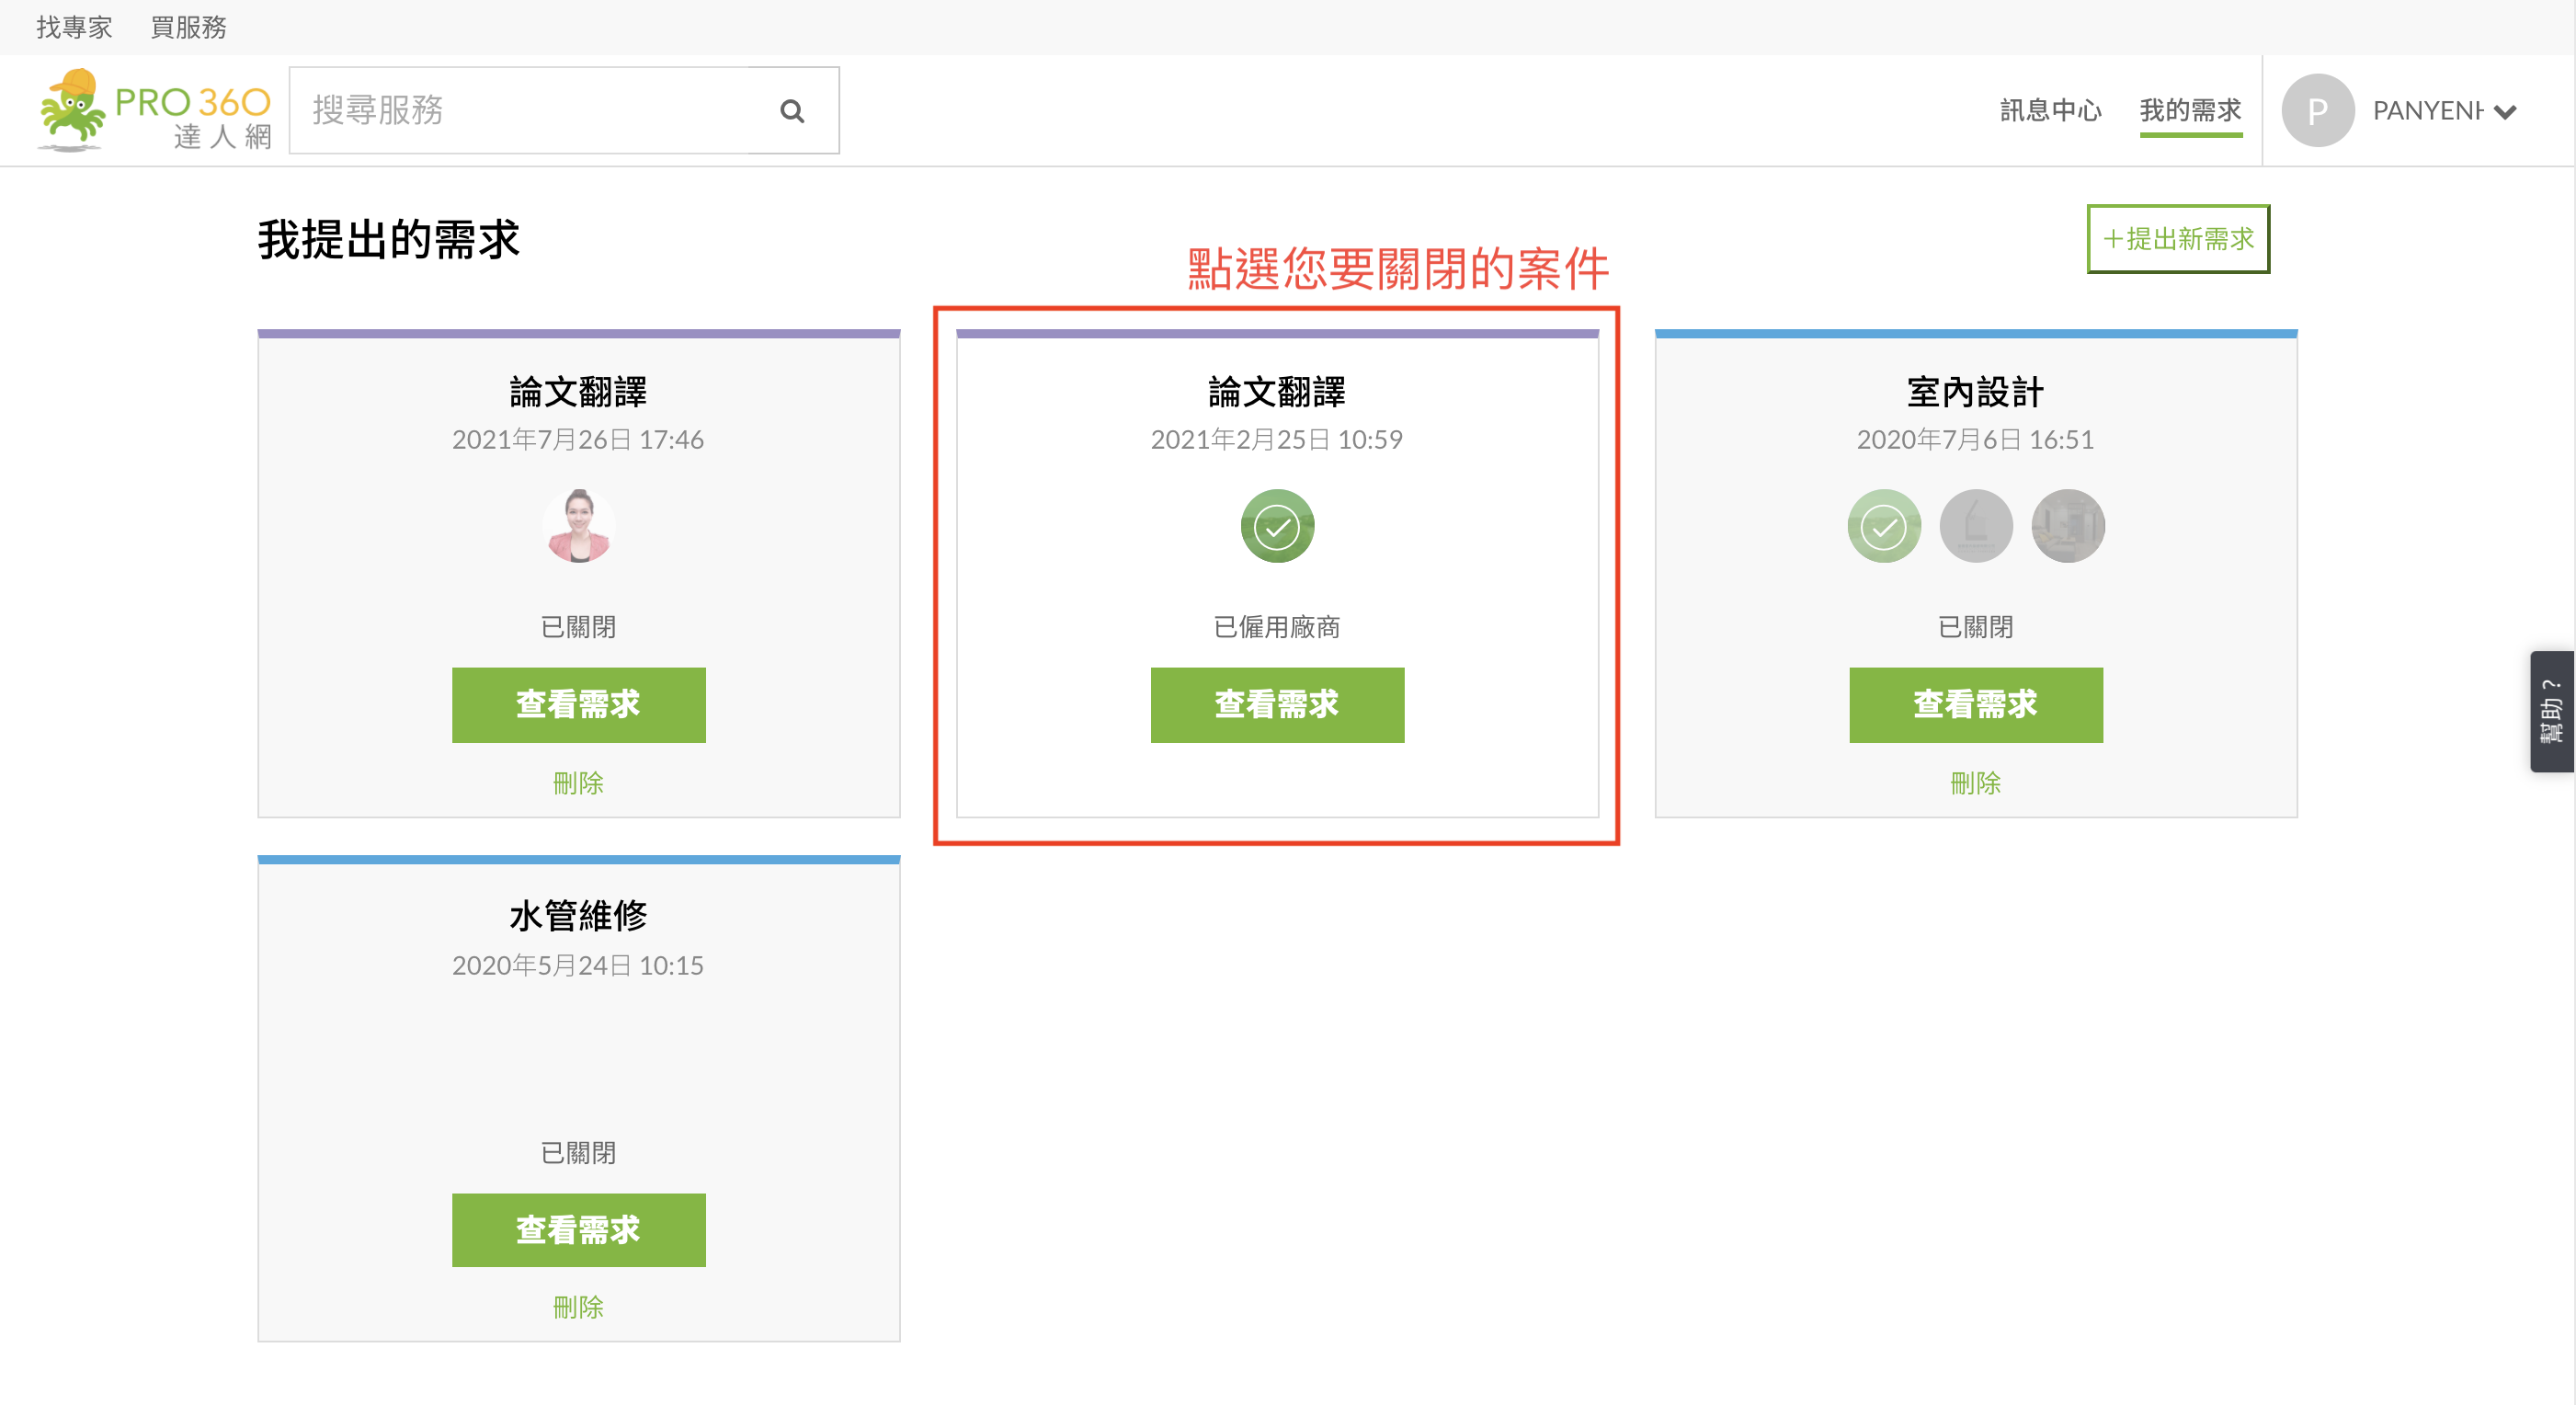Click green checkmark avatar in 室內設計 card
2576x1405 pixels.
pyautogui.click(x=1883, y=526)
